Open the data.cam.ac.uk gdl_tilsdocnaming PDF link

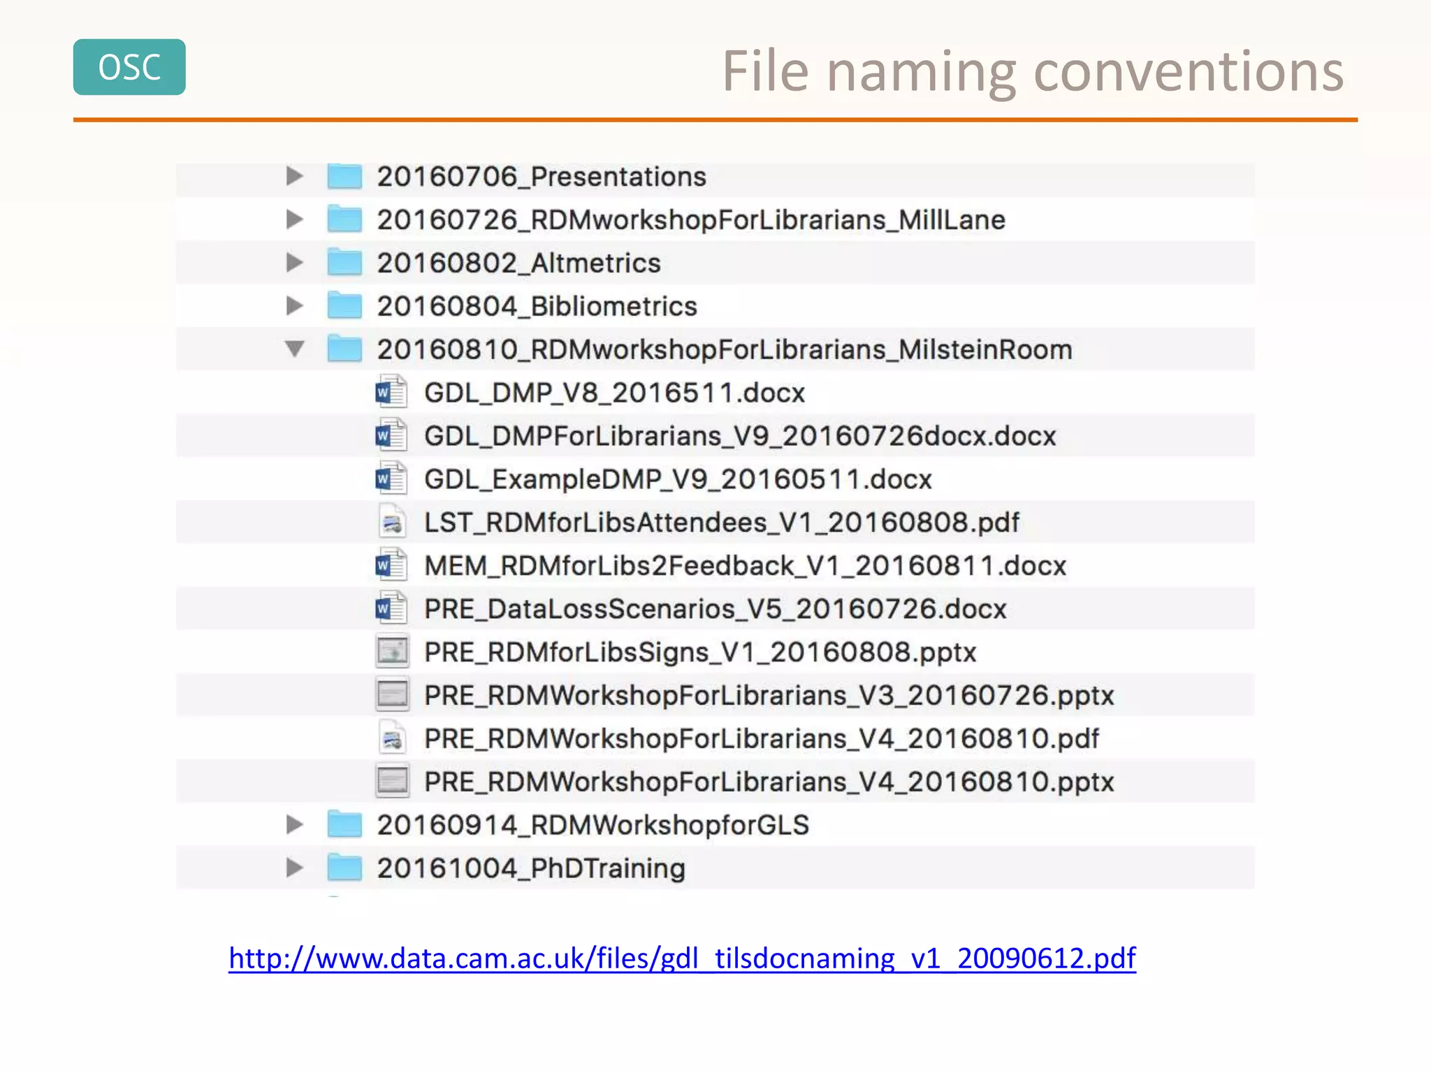click(x=682, y=958)
